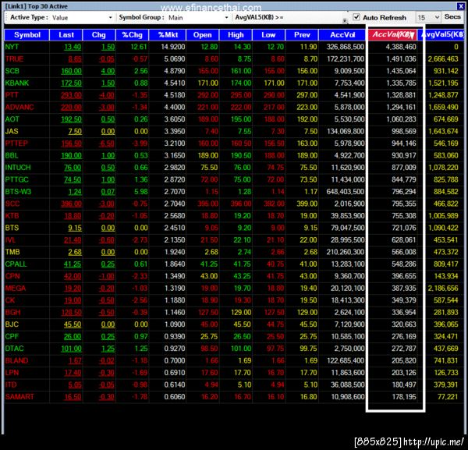Screen dimensions: 468x450
Task: Select the MEGA symbol
Action: (x=16, y=289)
